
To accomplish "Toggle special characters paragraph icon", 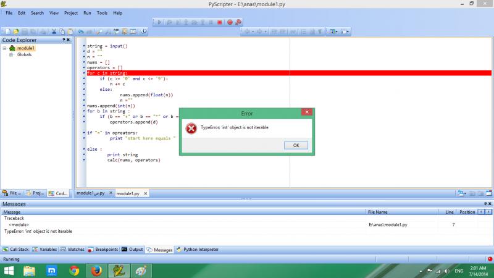I will pos(320,32).
